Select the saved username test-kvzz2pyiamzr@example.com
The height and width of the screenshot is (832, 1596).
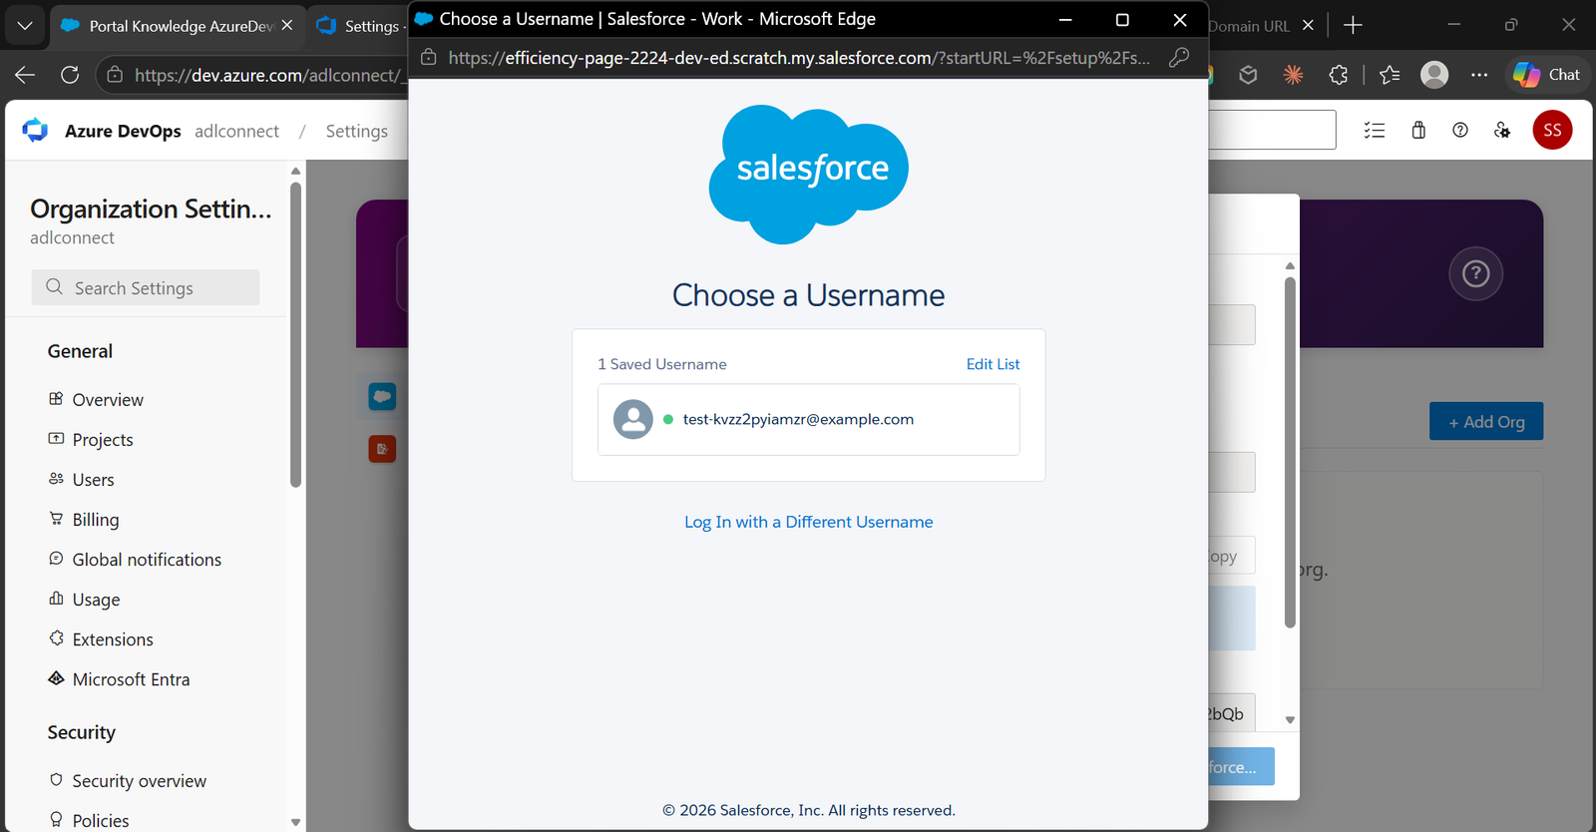808,420
